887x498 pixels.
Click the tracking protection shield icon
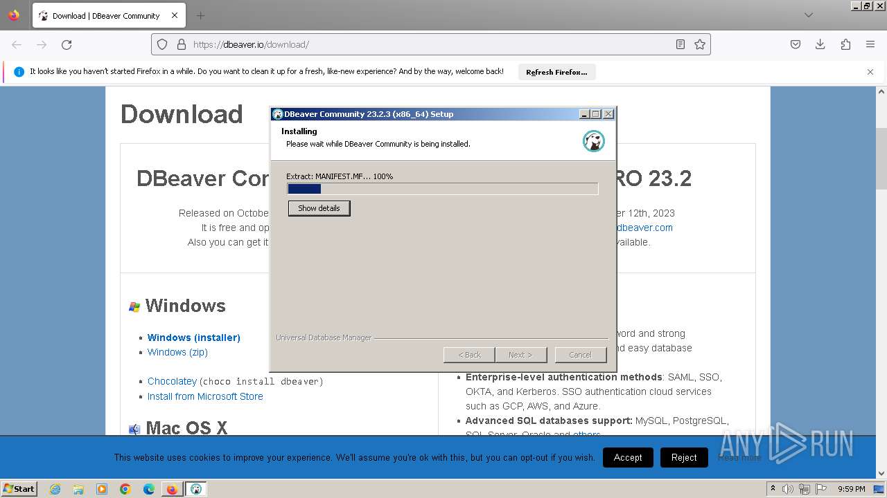click(x=162, y=44)
